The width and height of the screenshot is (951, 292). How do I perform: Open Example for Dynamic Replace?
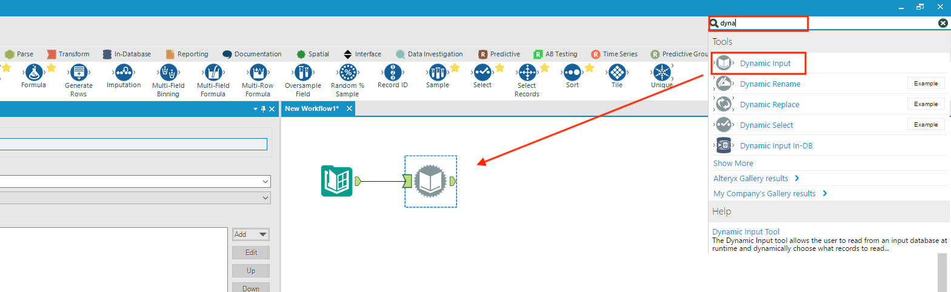click(x=926, y=104)
